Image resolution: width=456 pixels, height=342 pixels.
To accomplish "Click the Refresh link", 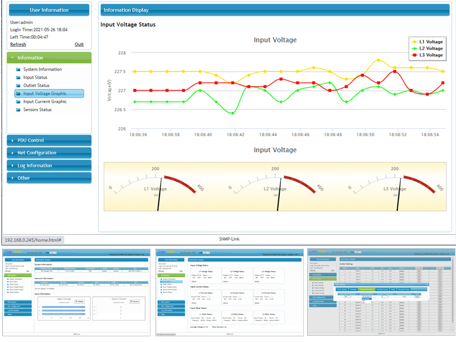I will tap(18, 44).
